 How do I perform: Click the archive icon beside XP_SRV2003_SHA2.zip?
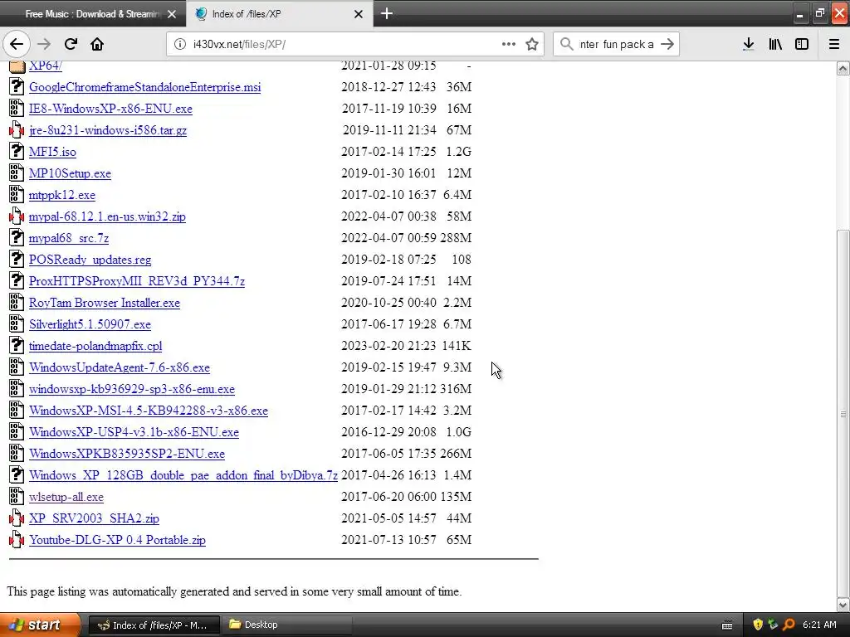coord(17,518)
